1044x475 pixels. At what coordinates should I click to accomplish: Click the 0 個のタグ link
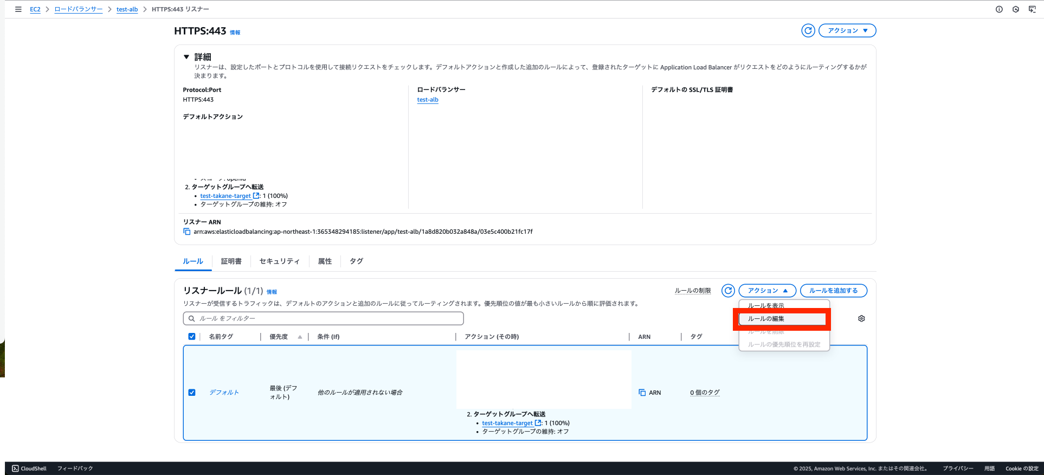point(705,393)
